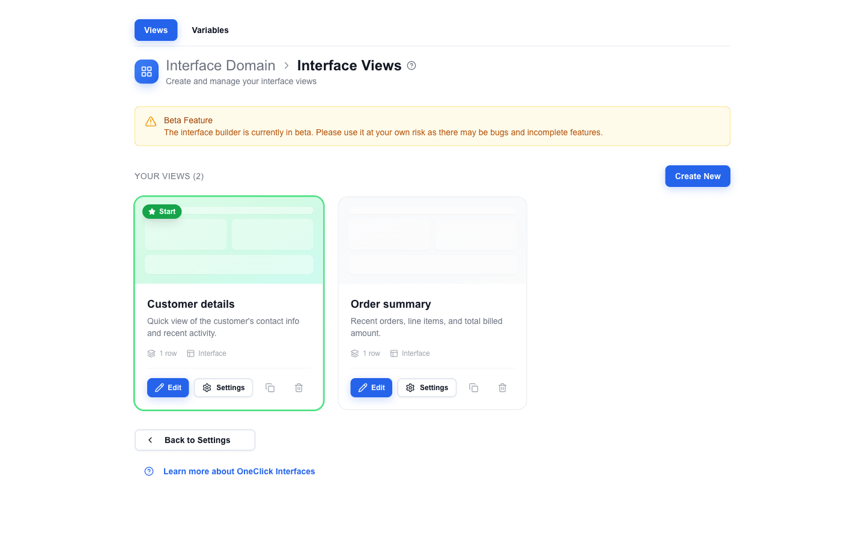
Task: Click the Interface Views page title
Action: point(350,66)
